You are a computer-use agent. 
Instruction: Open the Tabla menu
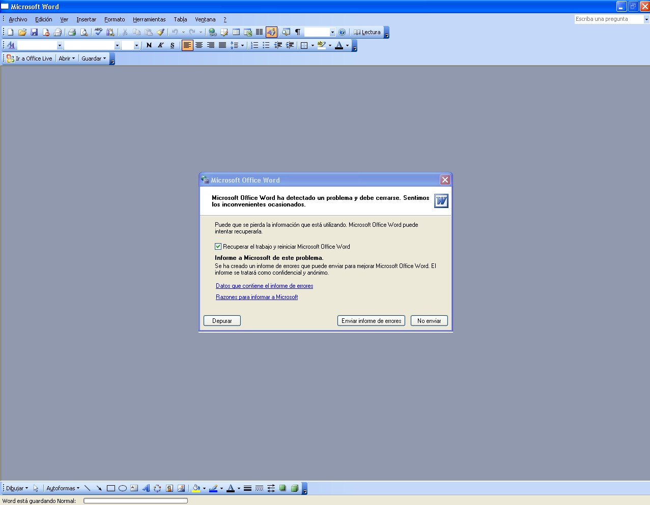[x=180, y=19]
